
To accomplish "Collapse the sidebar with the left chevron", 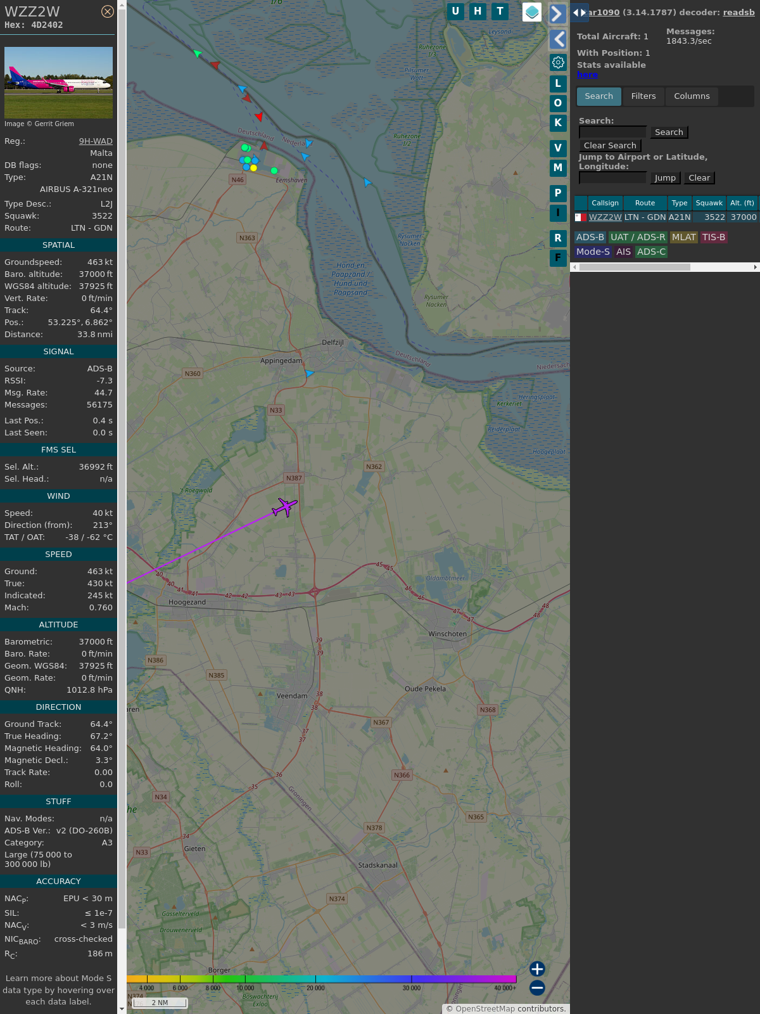I will [557, 39].
